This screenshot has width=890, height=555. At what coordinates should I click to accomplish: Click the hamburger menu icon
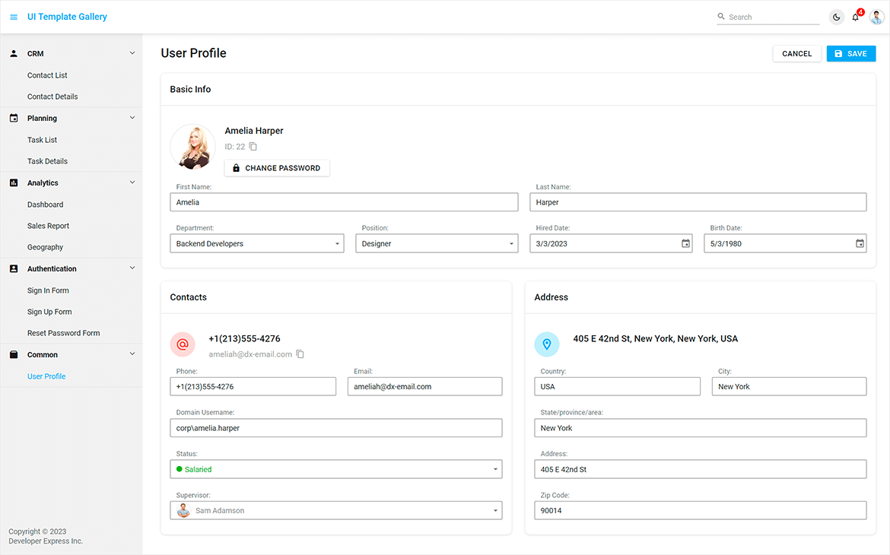[14, 17]
